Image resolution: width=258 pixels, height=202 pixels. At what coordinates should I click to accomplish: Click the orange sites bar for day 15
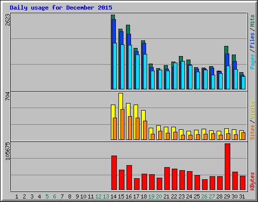pos(122,124)
